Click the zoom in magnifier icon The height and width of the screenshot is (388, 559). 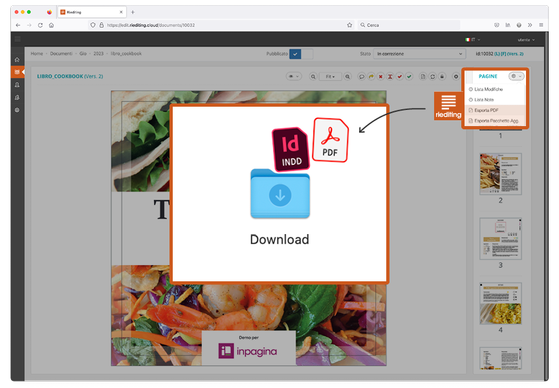pyautogui.click(x=347, y=76)
